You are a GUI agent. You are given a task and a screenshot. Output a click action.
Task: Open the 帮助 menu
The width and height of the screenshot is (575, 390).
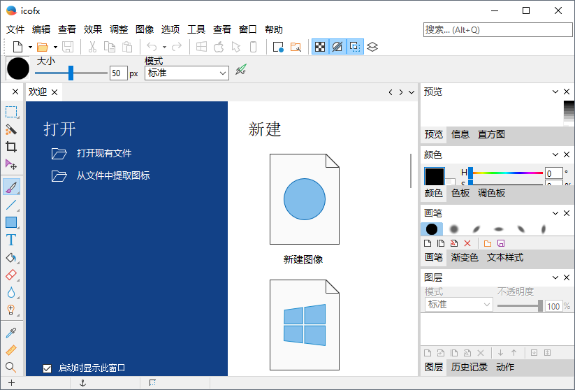(274, 29)
